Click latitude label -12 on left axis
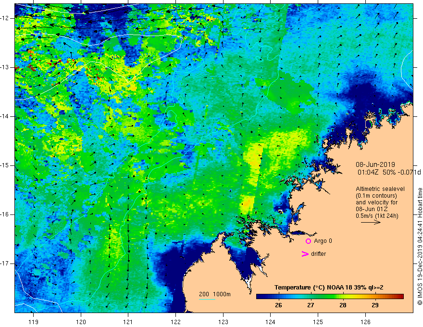 (x=5, y=18)
